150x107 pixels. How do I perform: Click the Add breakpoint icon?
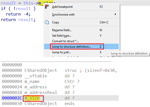(47, 7)
